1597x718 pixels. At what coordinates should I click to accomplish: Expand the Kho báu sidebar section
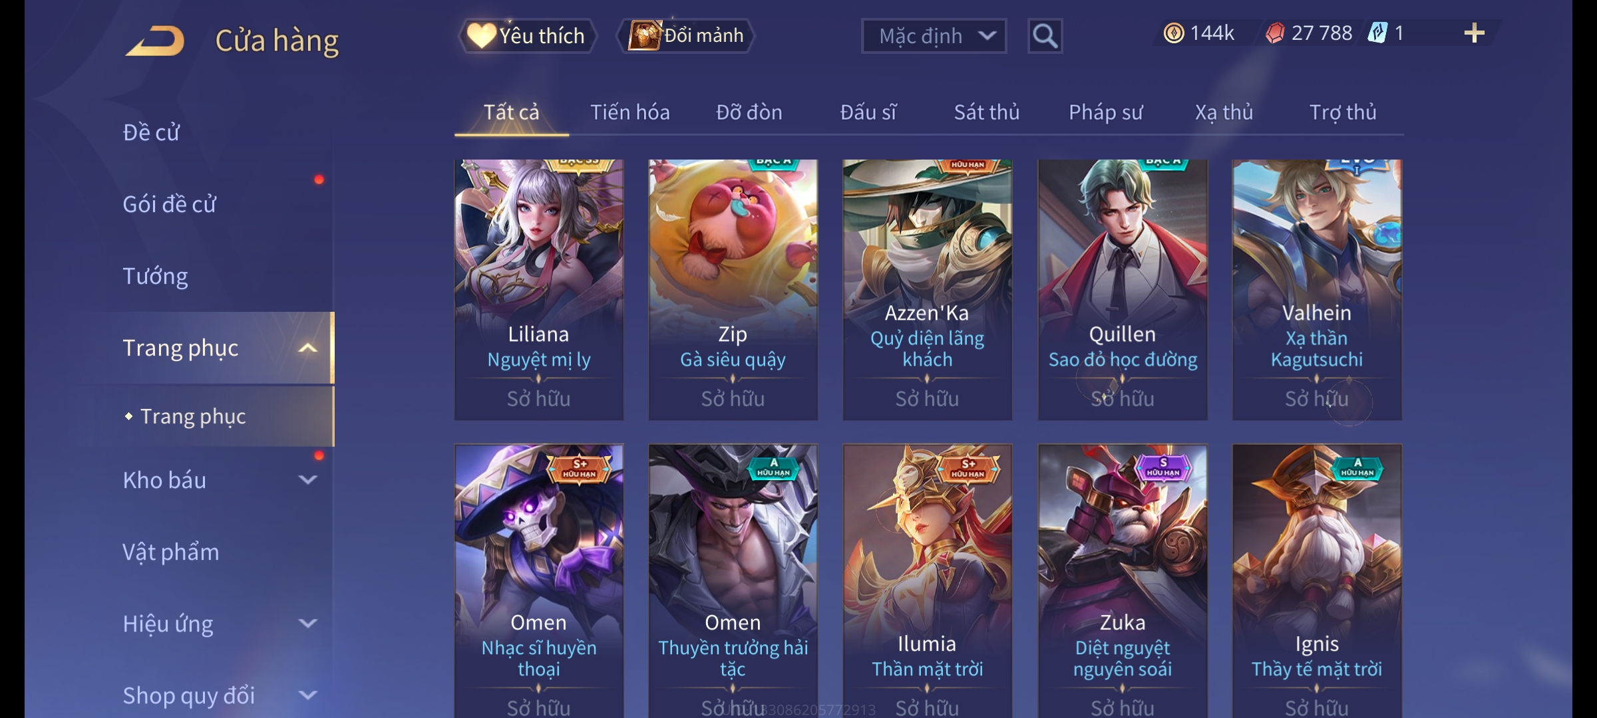307,479
